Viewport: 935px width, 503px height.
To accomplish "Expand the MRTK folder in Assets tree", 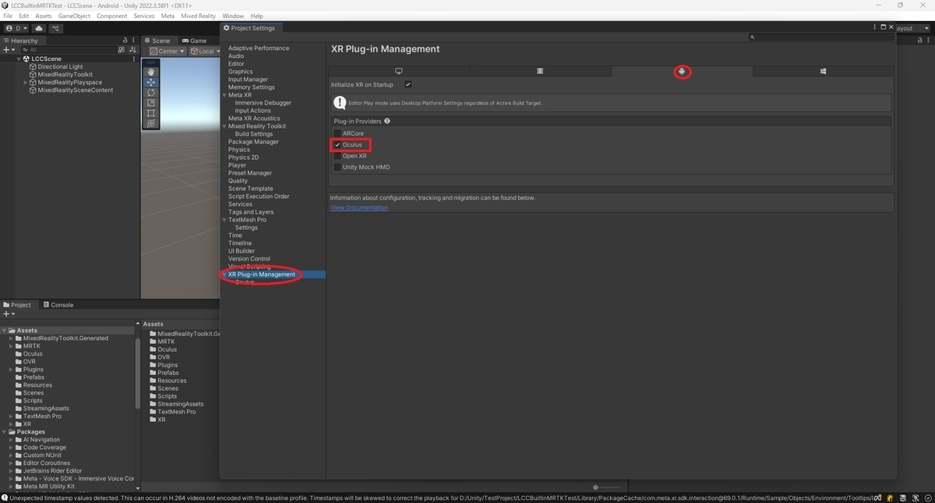I will point(12,346).
